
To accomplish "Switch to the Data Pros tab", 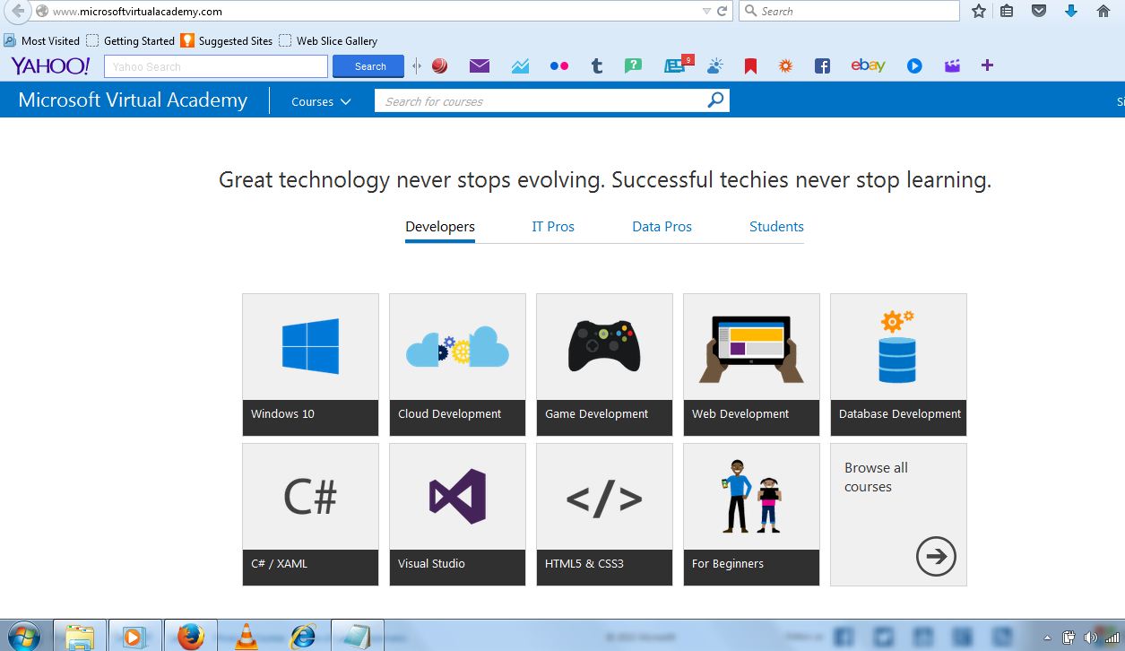I will [662, 226].
